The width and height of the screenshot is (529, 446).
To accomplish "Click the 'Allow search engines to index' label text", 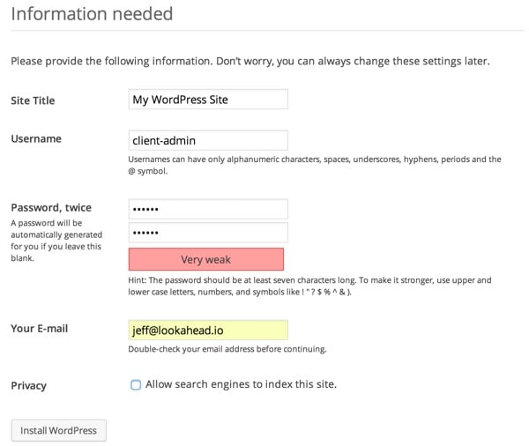I will (x=241, y=384).
